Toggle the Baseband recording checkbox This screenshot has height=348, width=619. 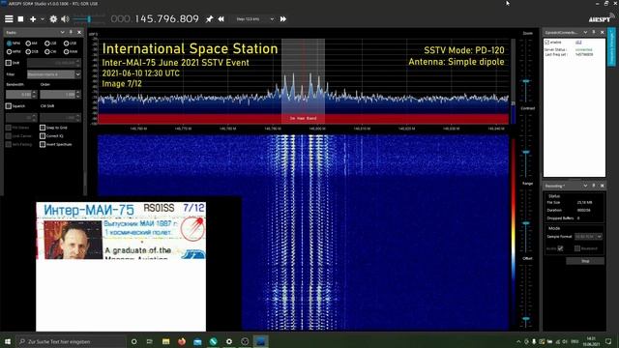point(577,248)
